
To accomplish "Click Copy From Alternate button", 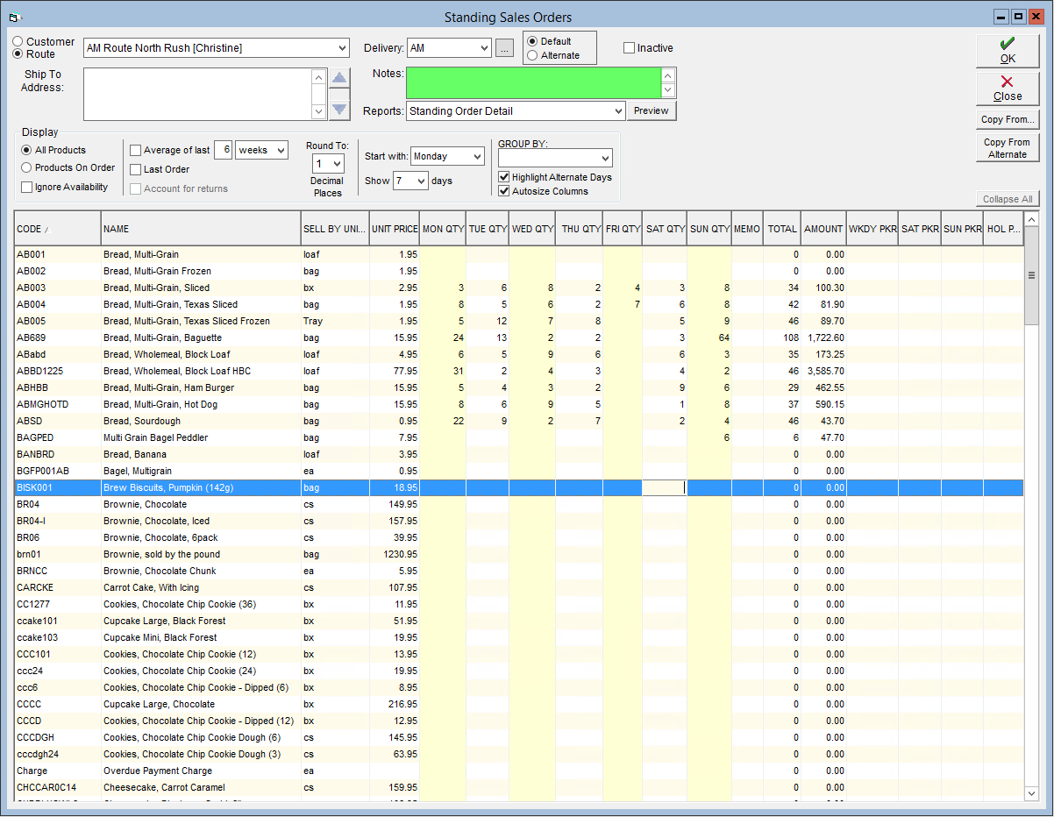I will [1008, 147].
